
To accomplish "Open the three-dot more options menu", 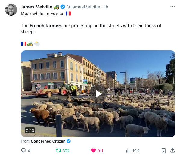I will (x=172, y=7).
